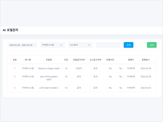163x122 pixels.
Task: Select the Measure voltage model row
Action: click(x=49, y=69)
